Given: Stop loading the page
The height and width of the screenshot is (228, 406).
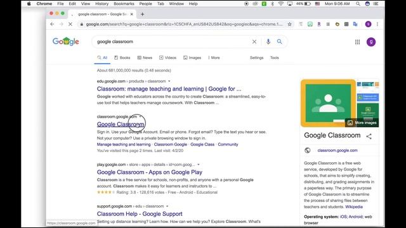Looking at the screenshot, I should pyautogui.click(x=70, y=24).
